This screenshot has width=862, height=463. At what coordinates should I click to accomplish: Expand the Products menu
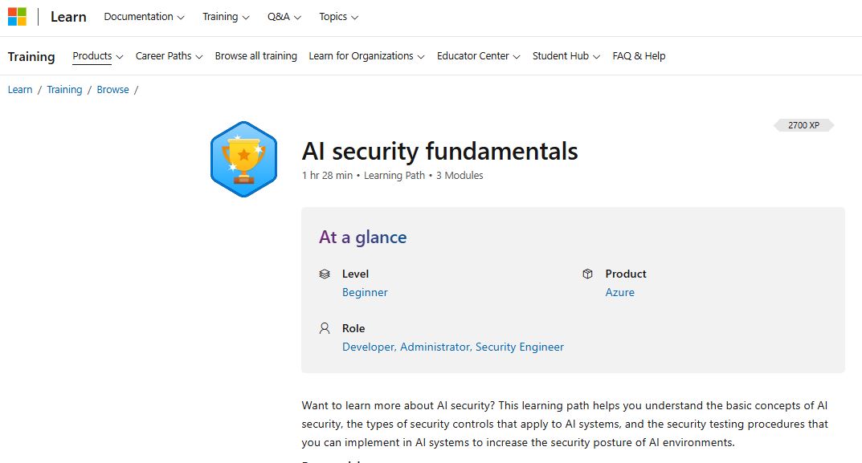(97, 56)
